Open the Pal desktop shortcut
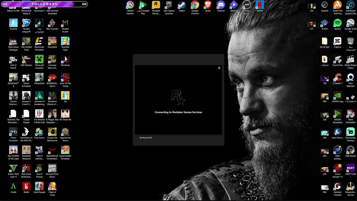This screenshot has height=201, width=357. coord(65,97)
